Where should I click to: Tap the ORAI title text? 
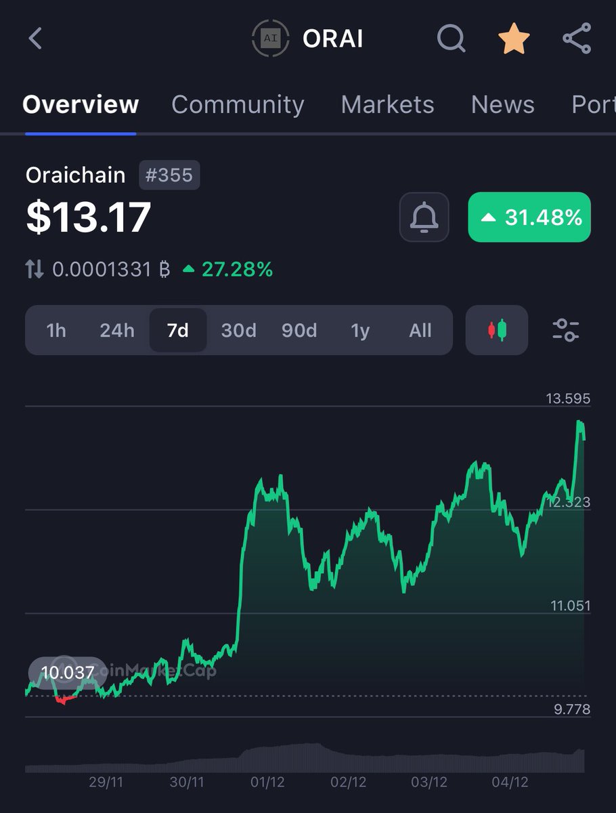(332, 39)
